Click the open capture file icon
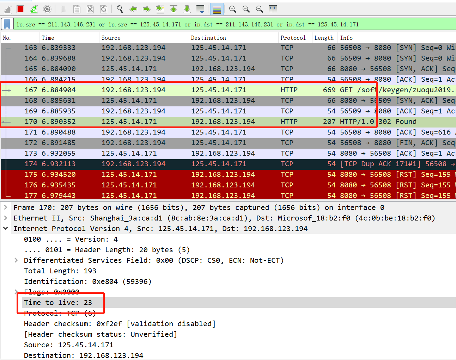The width and height of the screenshot is (456, 360). 63,9
